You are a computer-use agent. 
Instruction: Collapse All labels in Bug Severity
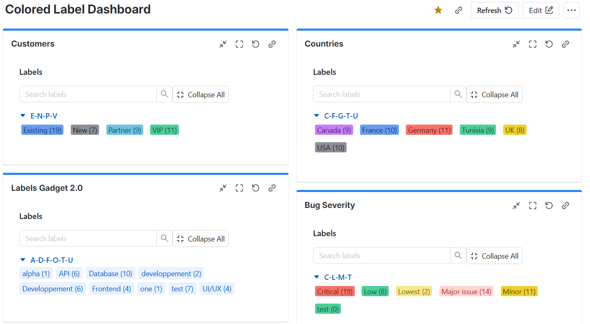click(494, 255)
